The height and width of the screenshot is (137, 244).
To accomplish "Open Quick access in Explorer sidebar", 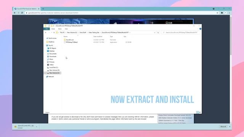I will click(52, 38).
